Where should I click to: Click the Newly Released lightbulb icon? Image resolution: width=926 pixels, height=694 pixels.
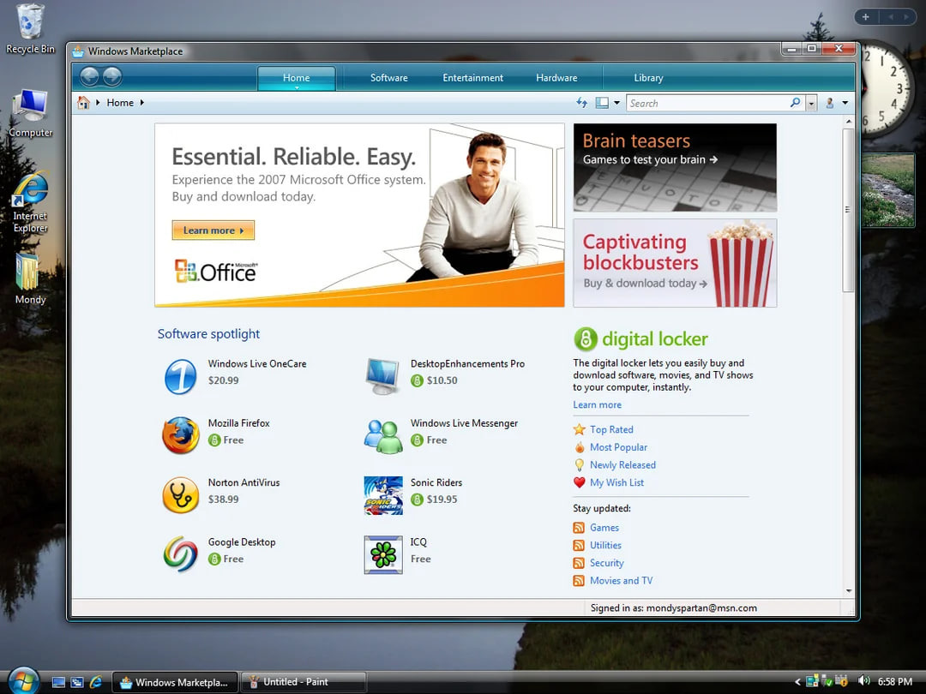click(580, 465)
